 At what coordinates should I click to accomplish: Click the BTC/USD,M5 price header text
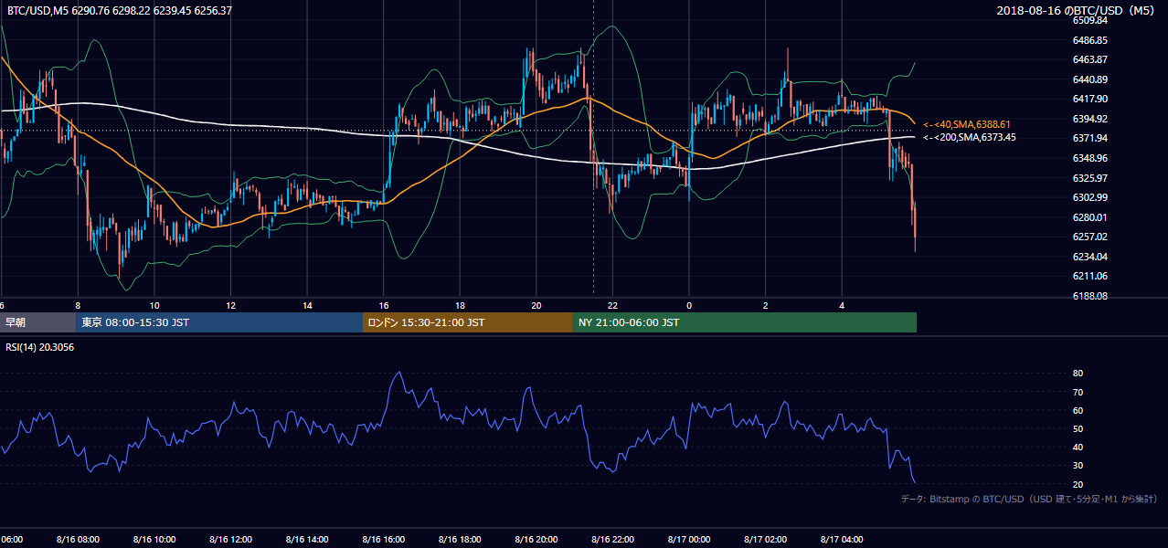(x=119, y=11)
